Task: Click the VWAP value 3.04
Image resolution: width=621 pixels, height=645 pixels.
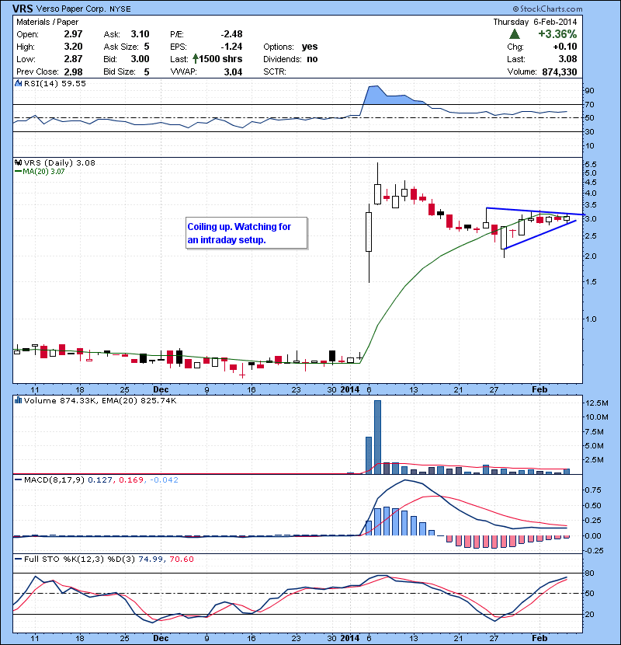Action: (233, 72)
